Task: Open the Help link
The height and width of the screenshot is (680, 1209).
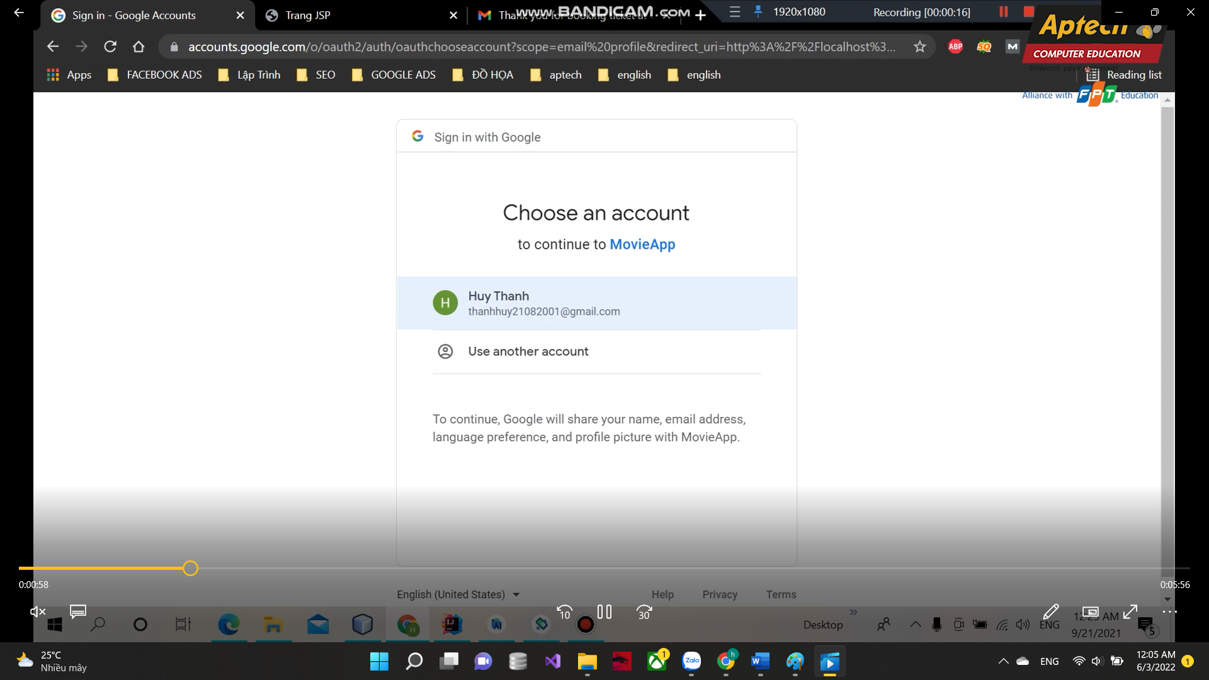Action: click(662, 594)
